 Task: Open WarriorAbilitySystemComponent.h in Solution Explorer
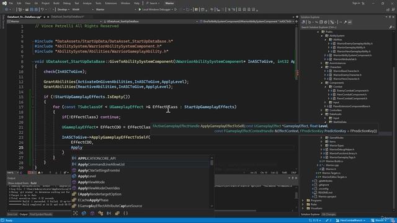(x=352, y=55)
